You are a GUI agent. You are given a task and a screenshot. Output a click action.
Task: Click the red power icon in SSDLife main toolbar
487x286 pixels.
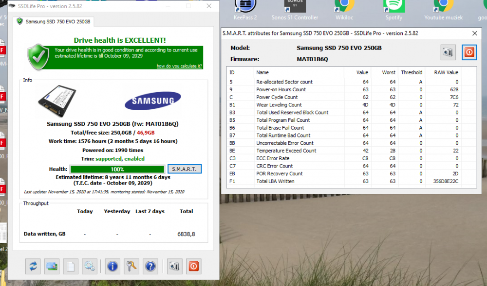pos(193,266)
